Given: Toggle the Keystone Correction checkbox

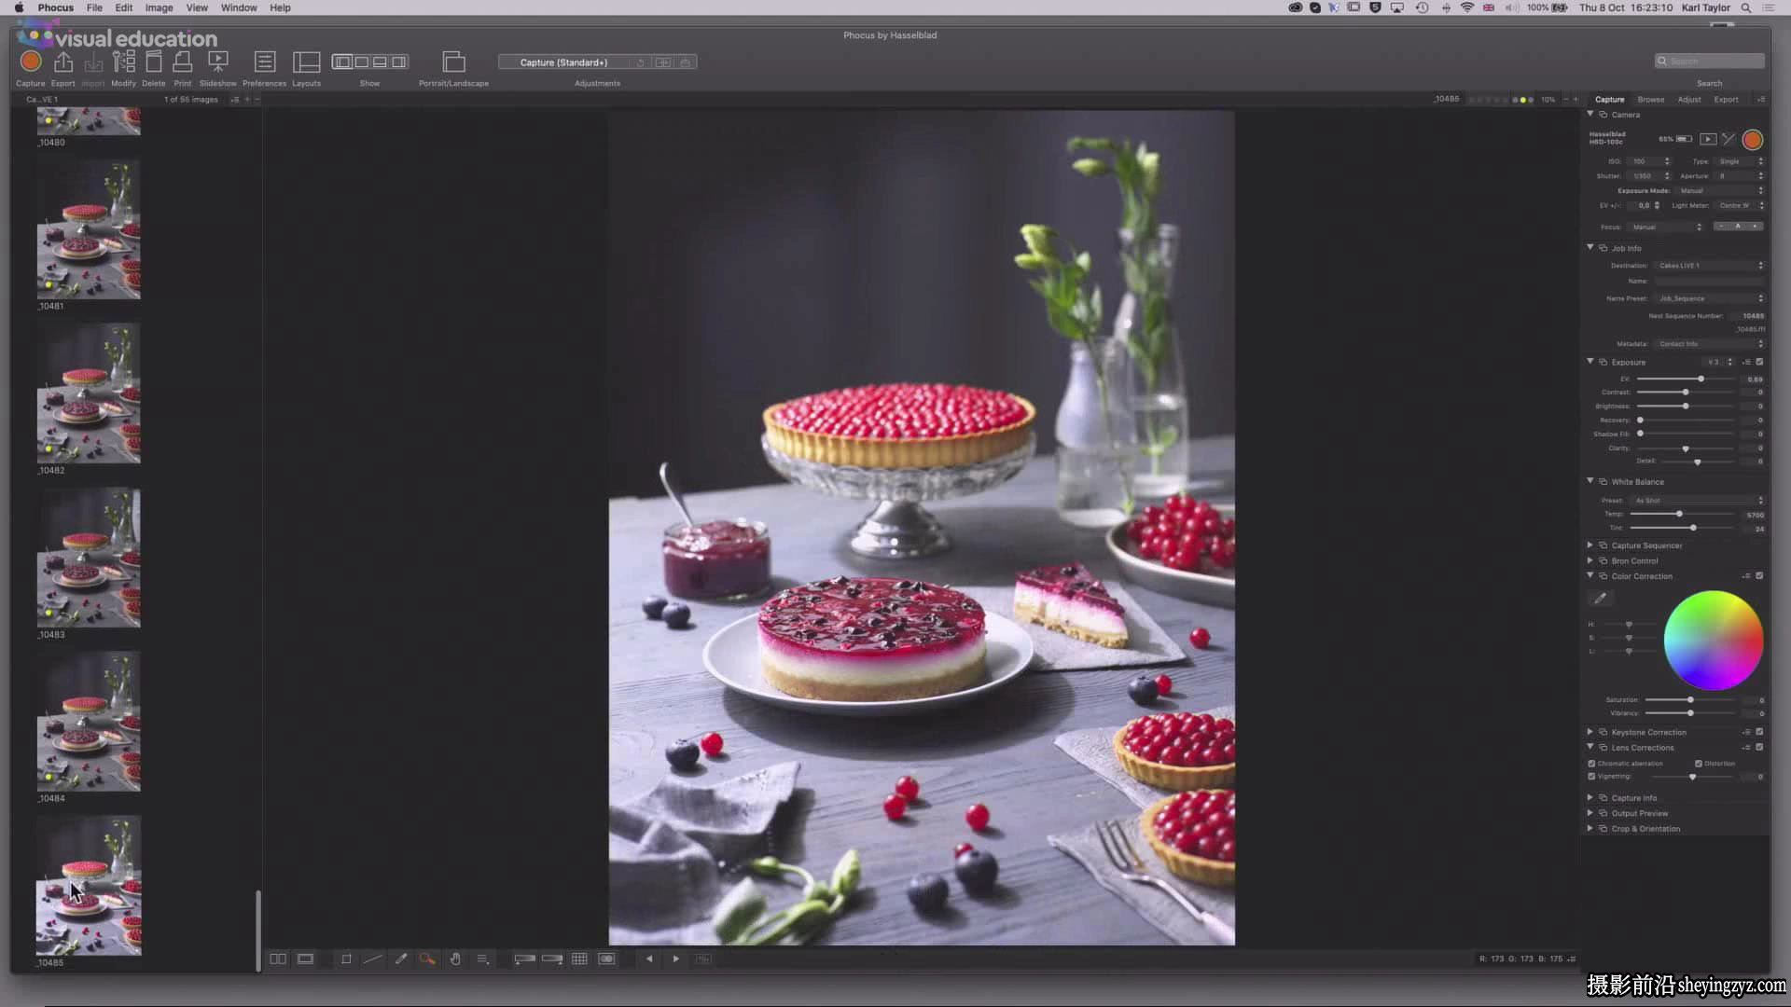Looking at the screenshot, I should pyautogui.click(x=1760, y=732).
